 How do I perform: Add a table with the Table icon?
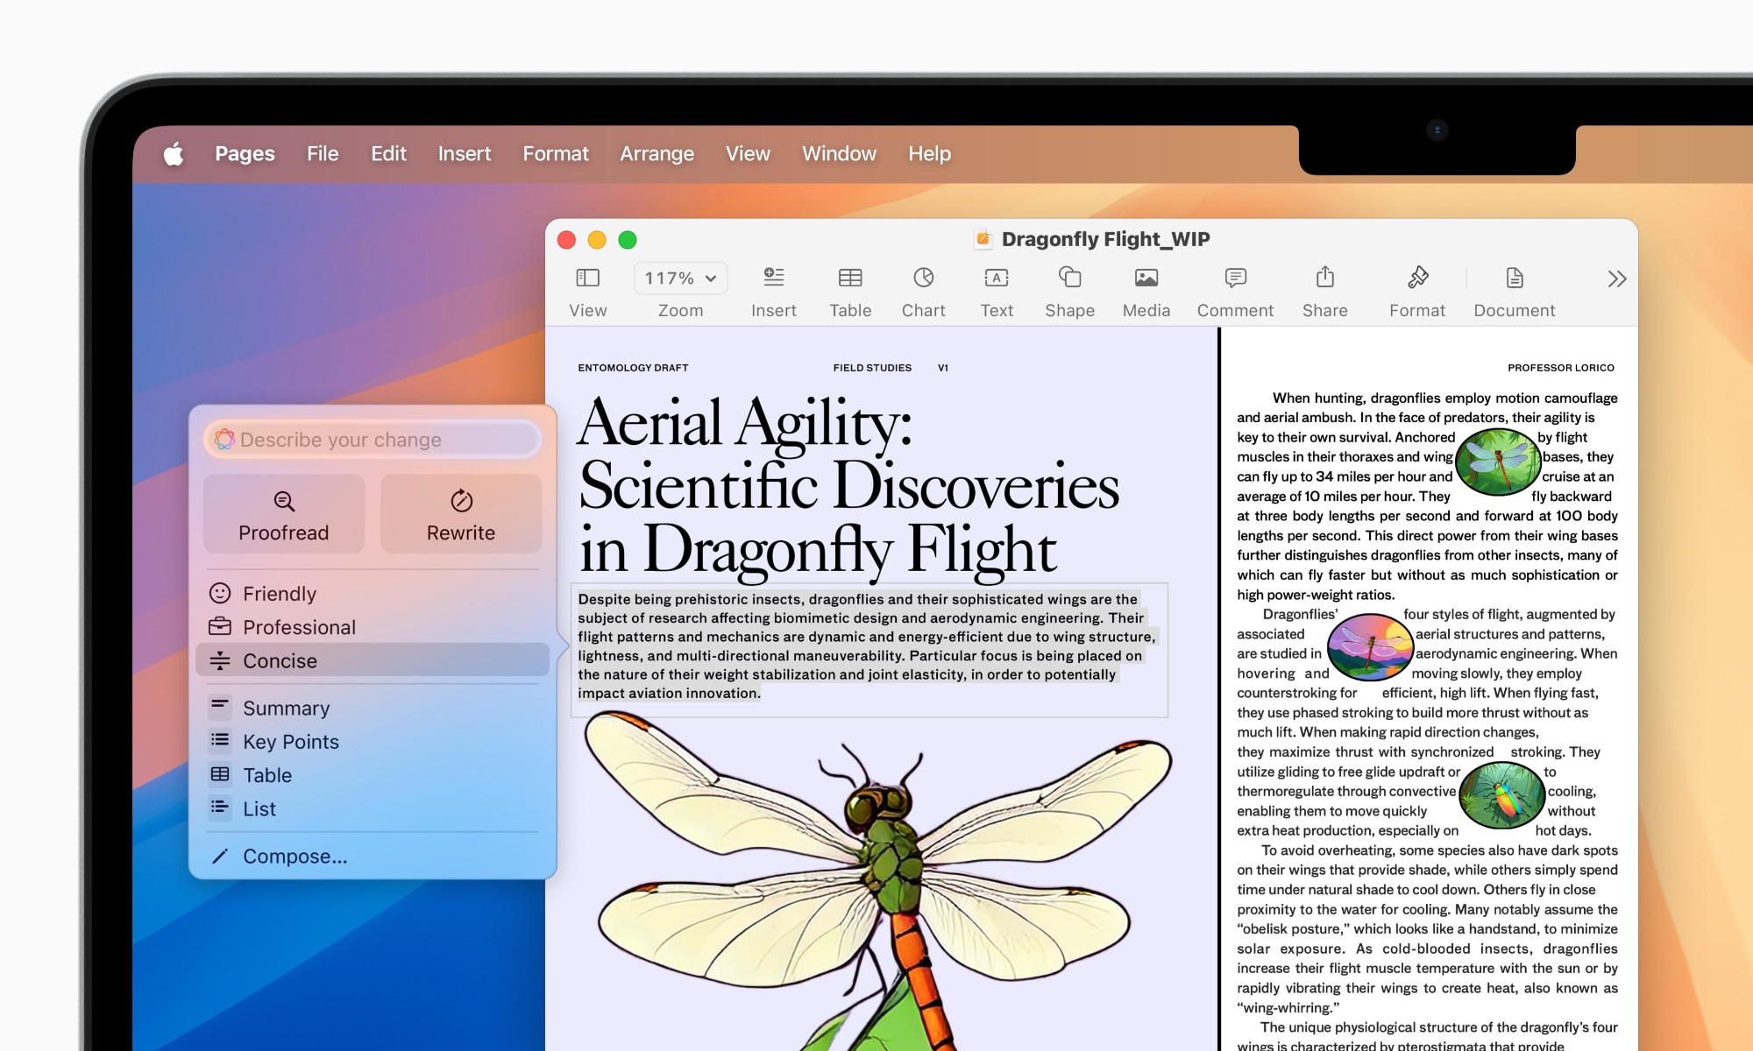850,278
